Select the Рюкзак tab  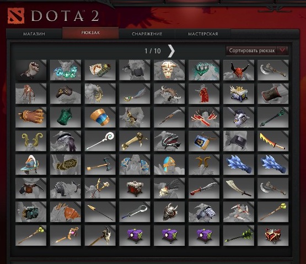(90, 32)
